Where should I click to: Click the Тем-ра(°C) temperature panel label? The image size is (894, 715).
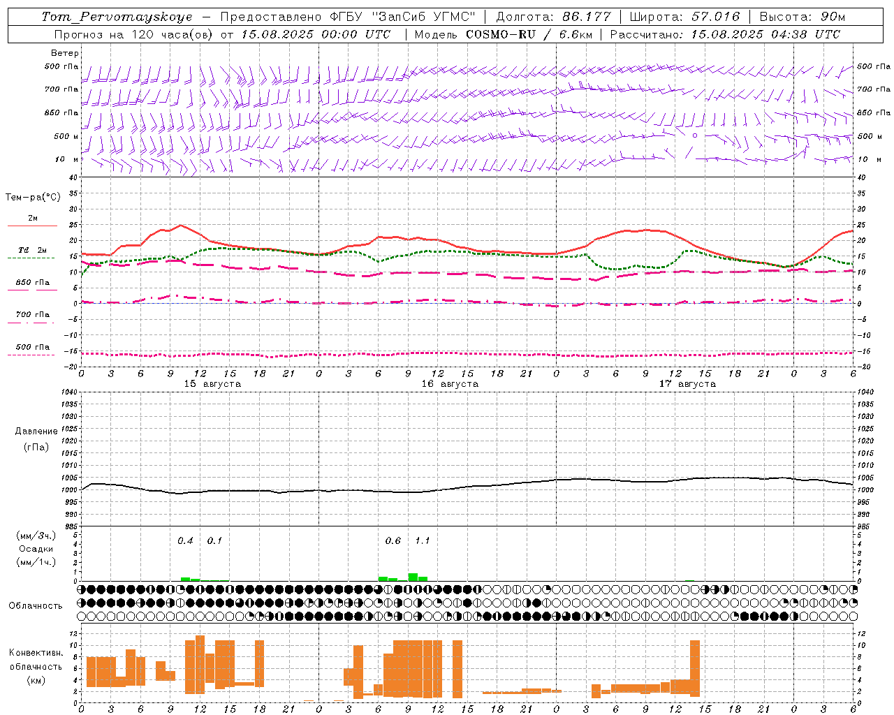33,198
